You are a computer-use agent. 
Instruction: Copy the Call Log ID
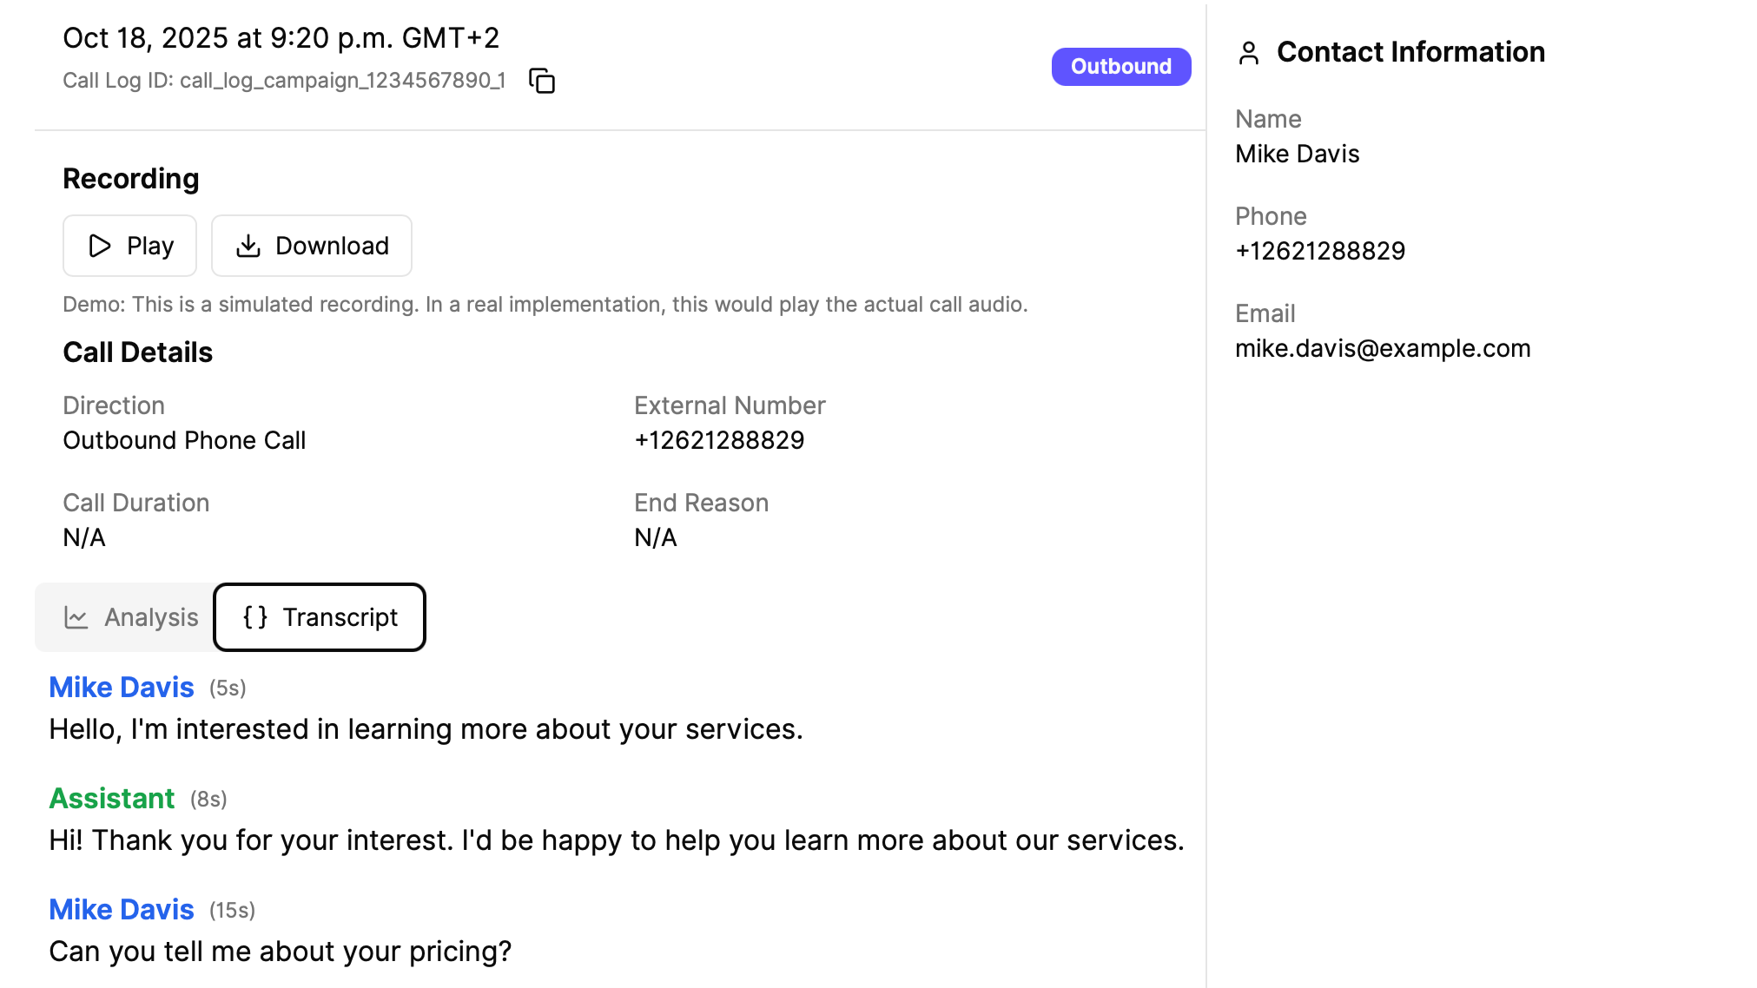pyautogui.click(x=542, y=81)
